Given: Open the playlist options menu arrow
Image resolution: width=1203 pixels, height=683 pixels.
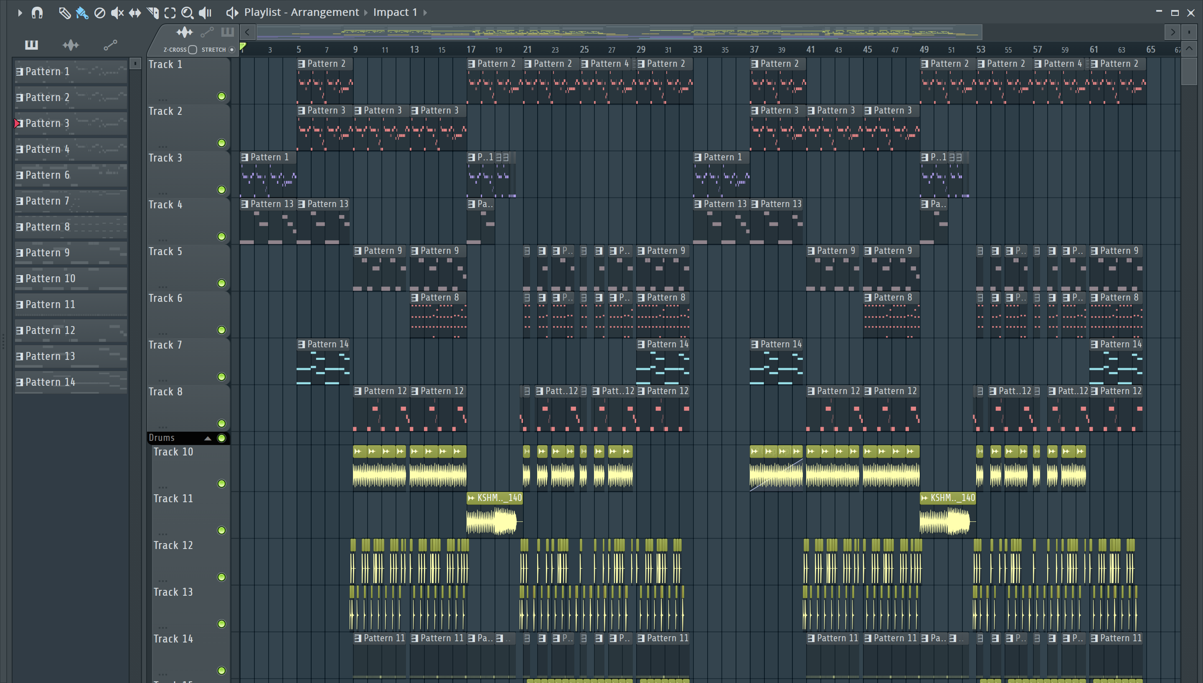Looking at the screenshot, I should point(20,13).
